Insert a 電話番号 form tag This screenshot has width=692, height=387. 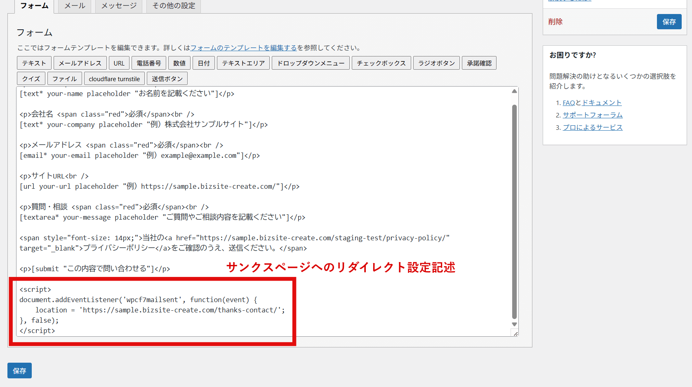149,63
